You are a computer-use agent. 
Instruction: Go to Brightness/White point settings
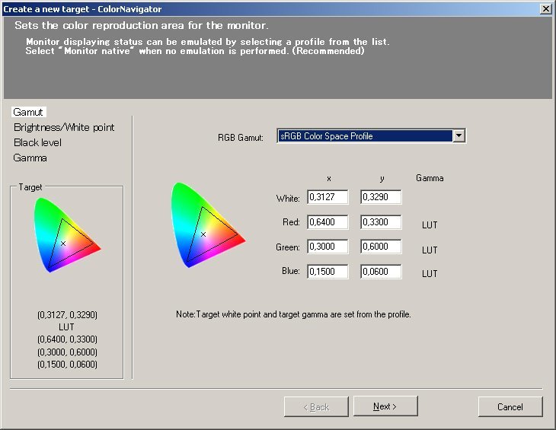coord(64,127)
